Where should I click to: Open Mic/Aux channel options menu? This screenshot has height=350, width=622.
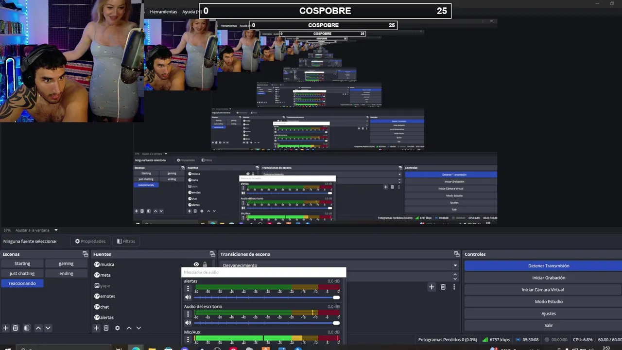pyautogui.click(x=188, y=339)
